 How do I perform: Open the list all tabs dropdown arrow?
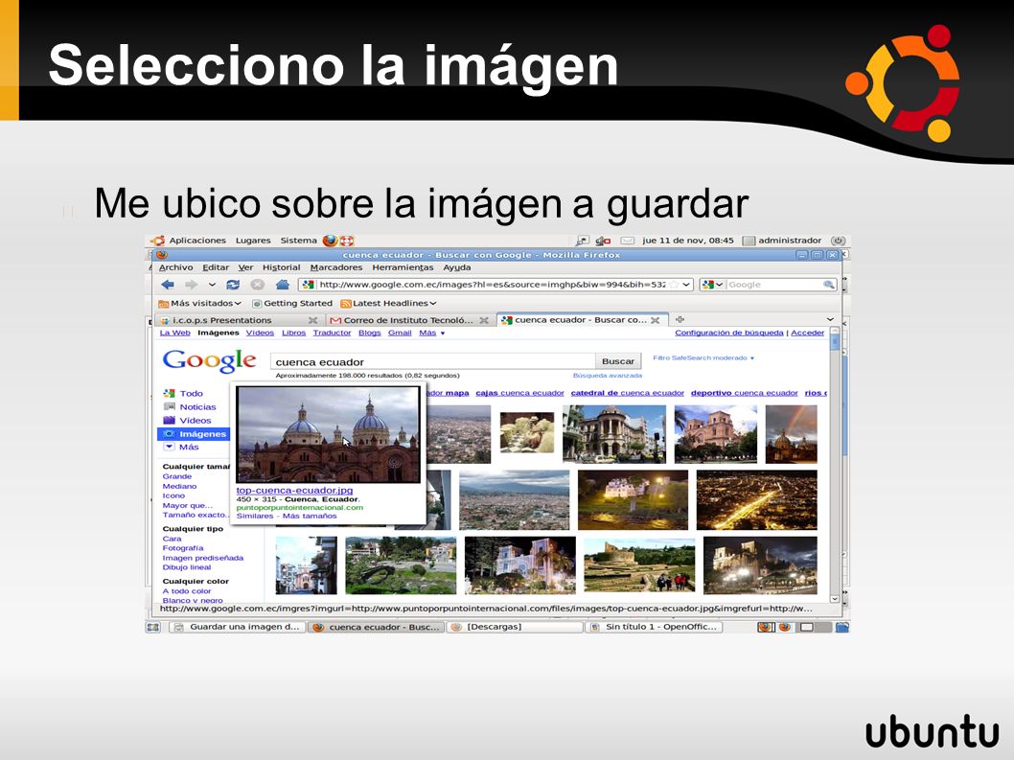point(830,319)
